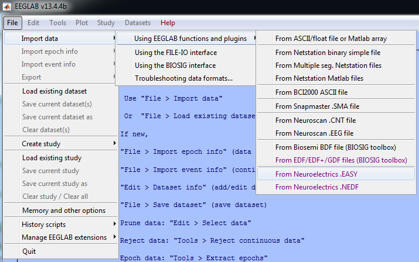Open the Plot menu

(81, 23)
